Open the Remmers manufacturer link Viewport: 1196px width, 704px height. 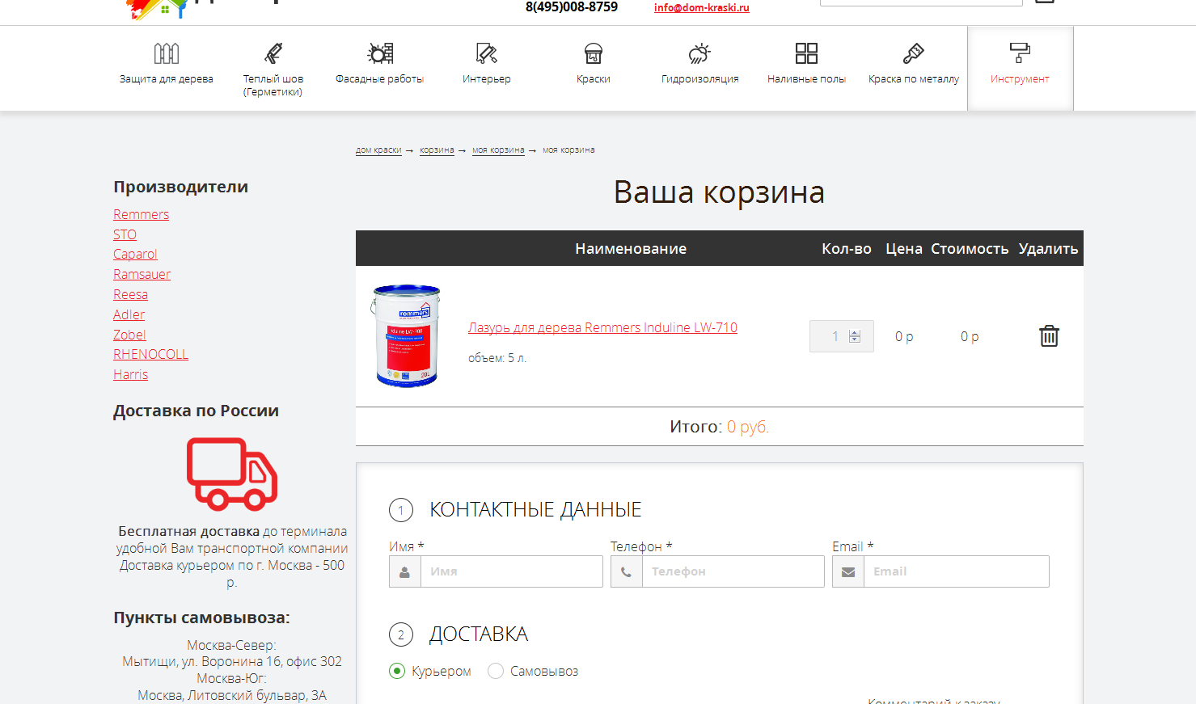pos(142,214)
